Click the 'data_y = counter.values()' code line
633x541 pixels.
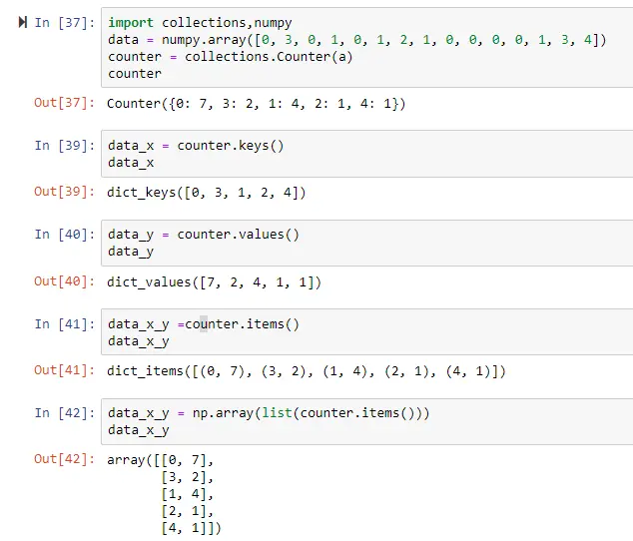204,235
